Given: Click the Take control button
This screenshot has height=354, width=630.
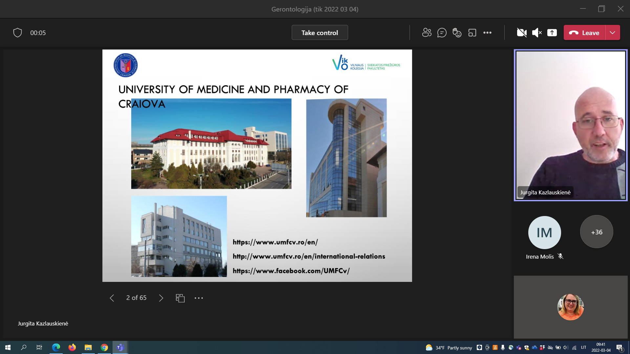Looking at the screenshot, I should (x=320, y=33).
